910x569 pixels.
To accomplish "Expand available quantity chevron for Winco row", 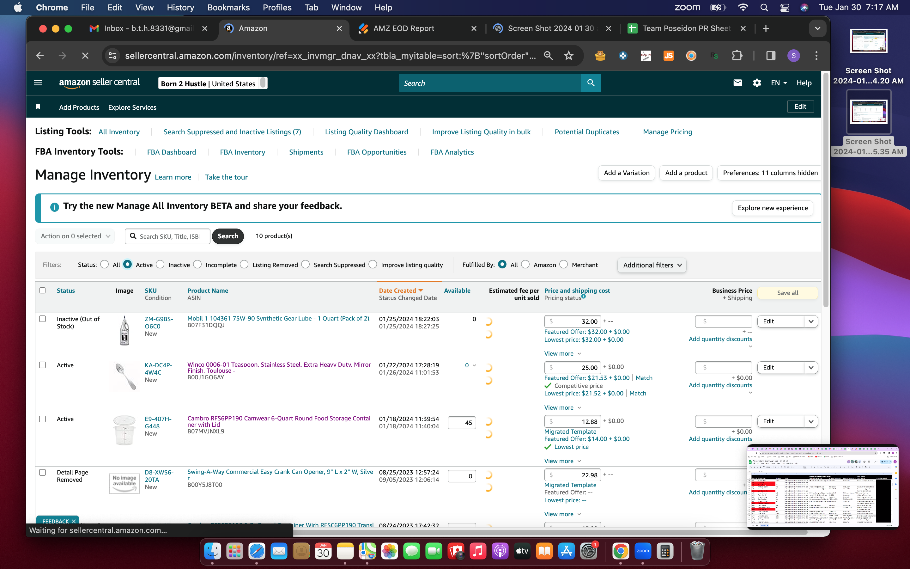I will point(474,365).
